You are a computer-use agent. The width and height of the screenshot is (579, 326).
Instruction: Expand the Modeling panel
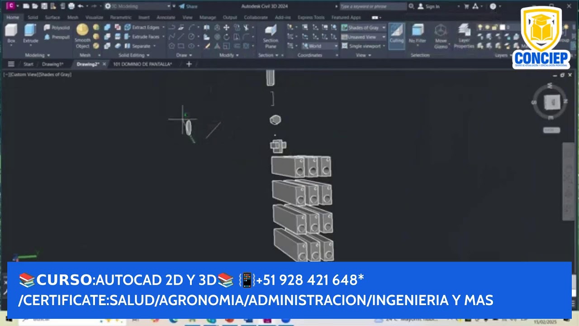38,55
